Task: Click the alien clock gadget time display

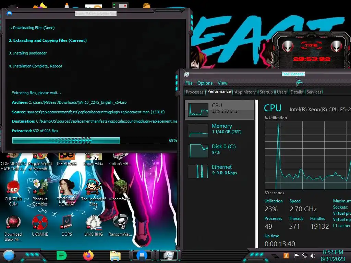Action: pyautogui.click(x=312, y=59)
